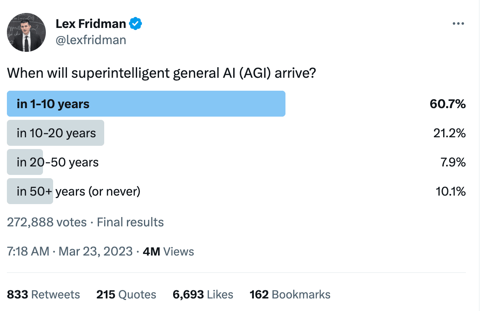Open the 7:18 AM Mar 23, 2023 timestamp

(70, 251)
